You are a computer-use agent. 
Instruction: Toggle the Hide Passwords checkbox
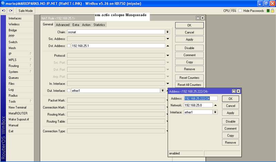pyautogui.click(x=240, y=11)
